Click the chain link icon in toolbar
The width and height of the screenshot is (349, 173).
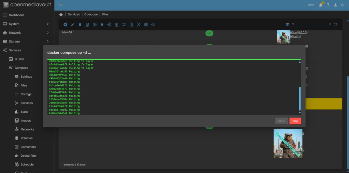tap(153, 25)
